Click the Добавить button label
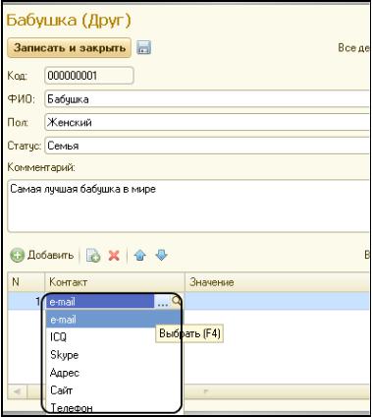Screen dimensions: 372x418 tap(50, 255)
